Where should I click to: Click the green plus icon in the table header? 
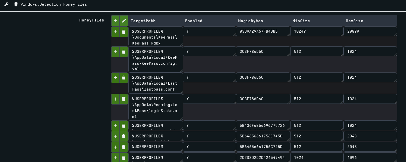click(x=115, y=20)
